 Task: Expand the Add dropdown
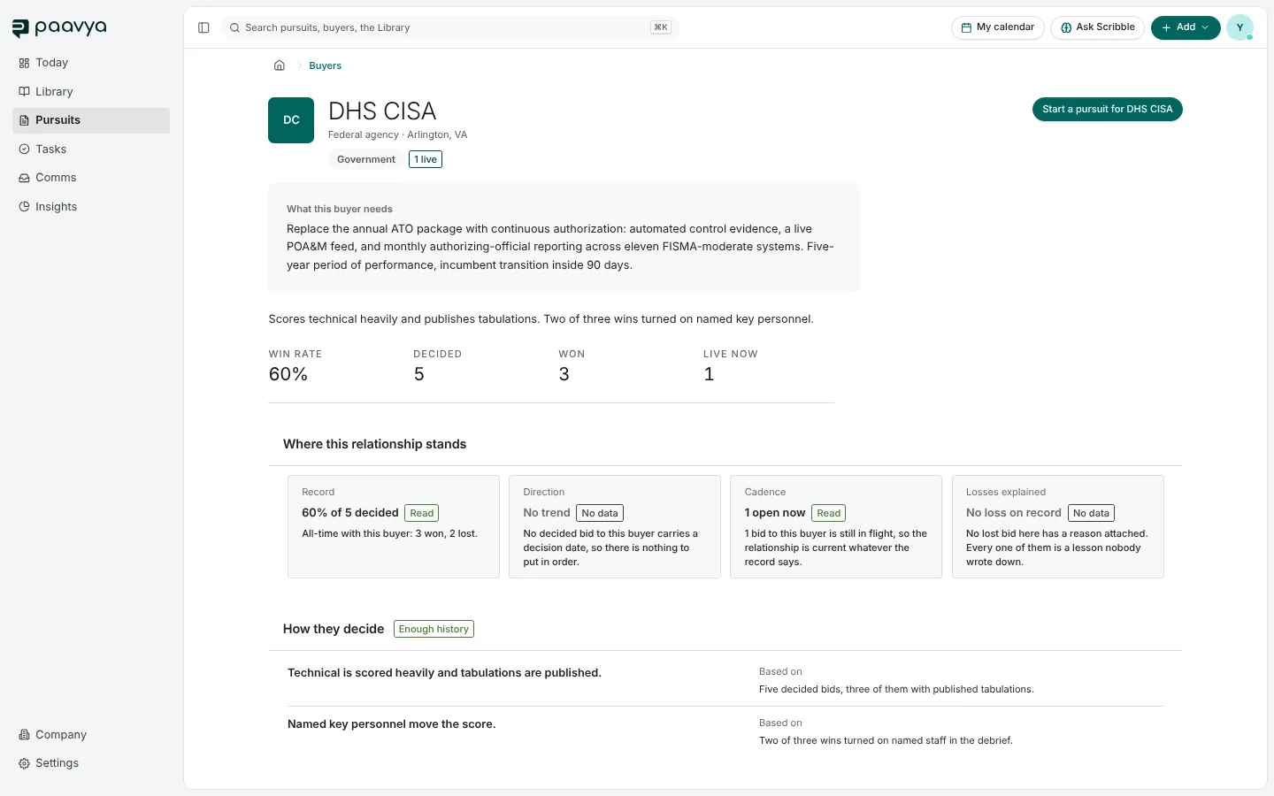[x=1186, y=27]
